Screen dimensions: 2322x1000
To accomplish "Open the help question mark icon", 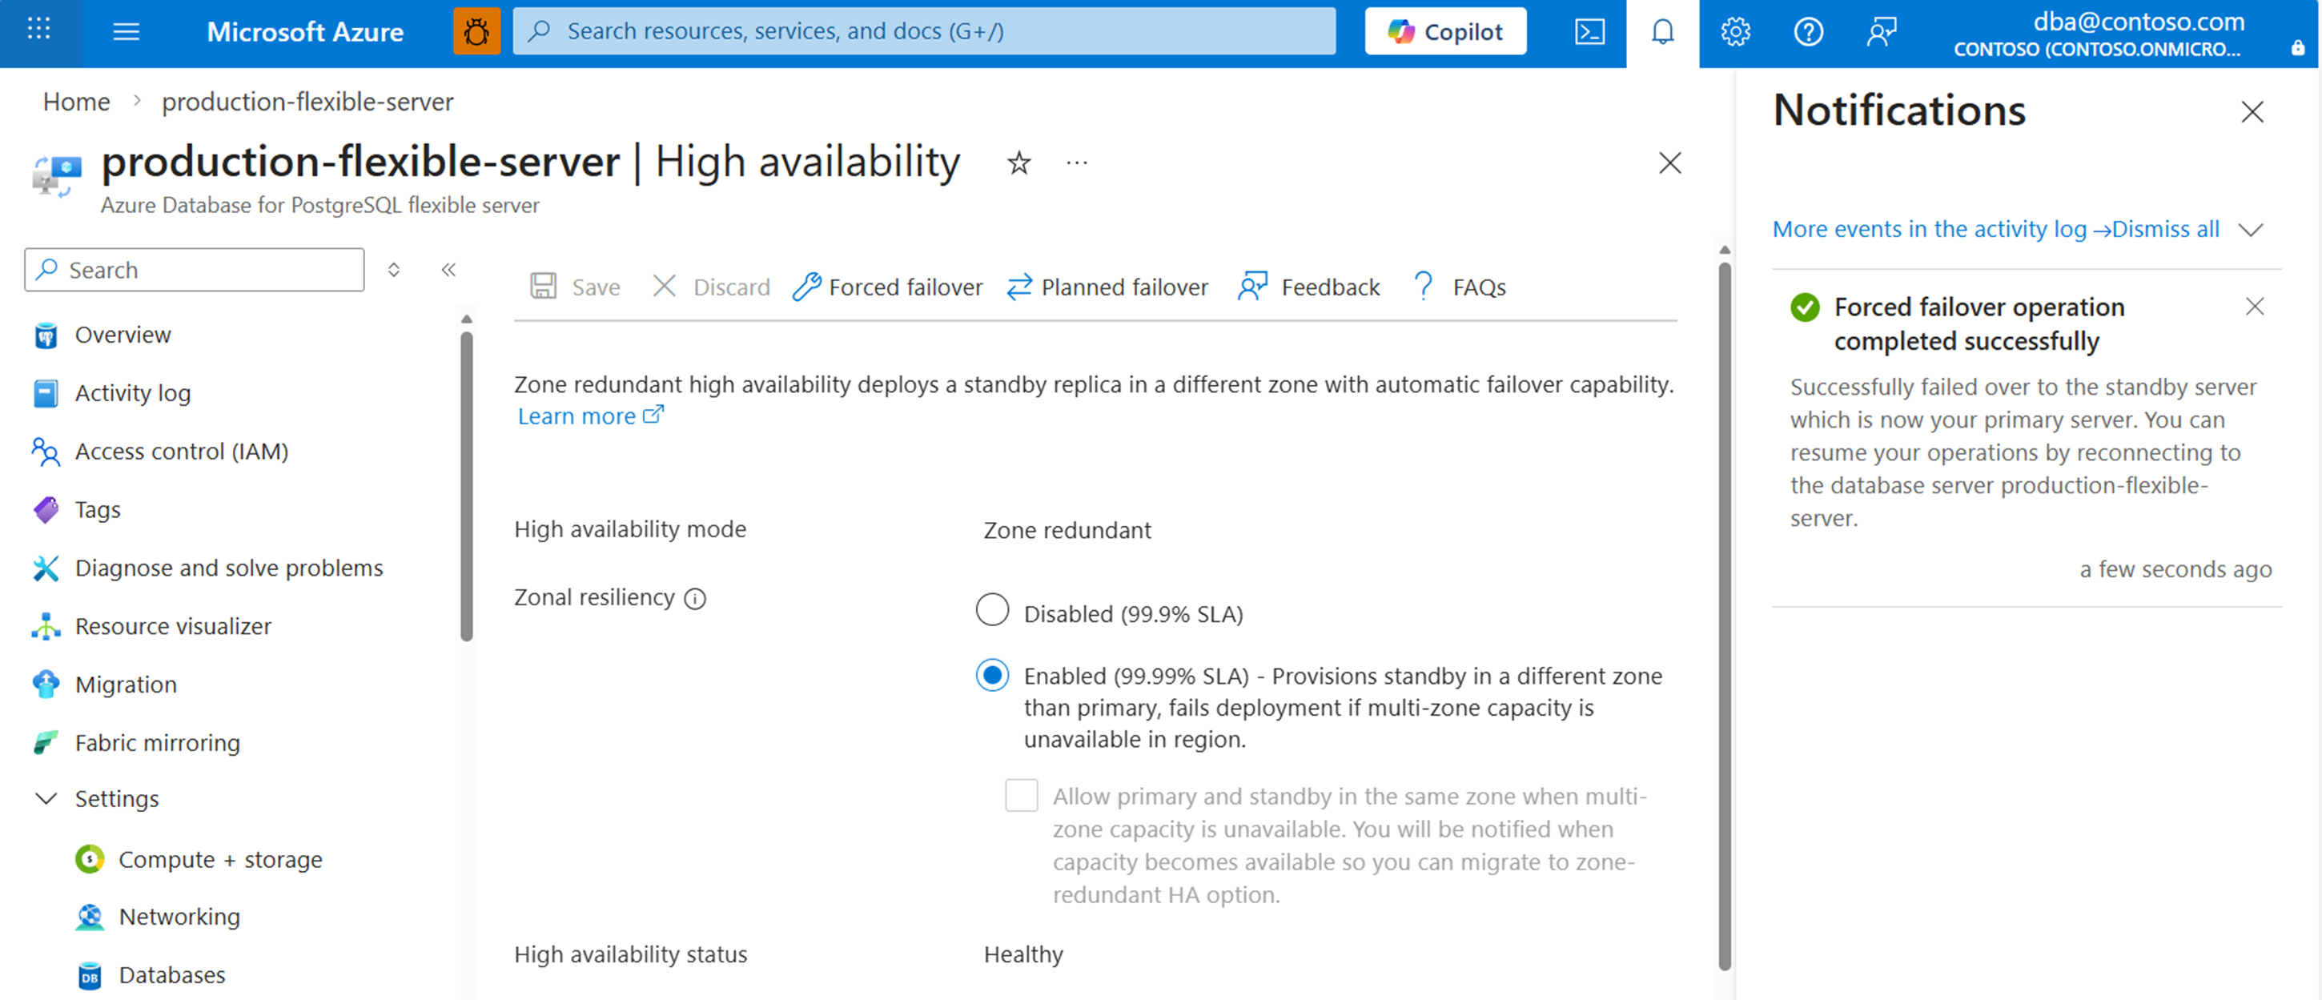I will point(1808,33).
